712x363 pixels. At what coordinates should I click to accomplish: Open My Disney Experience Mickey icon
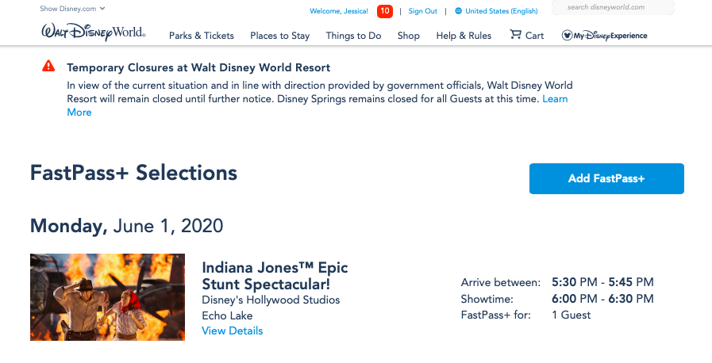[x=567, y=36]
